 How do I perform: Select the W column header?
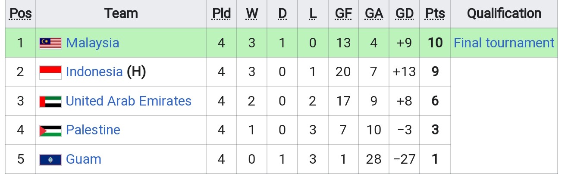(252, 14)
